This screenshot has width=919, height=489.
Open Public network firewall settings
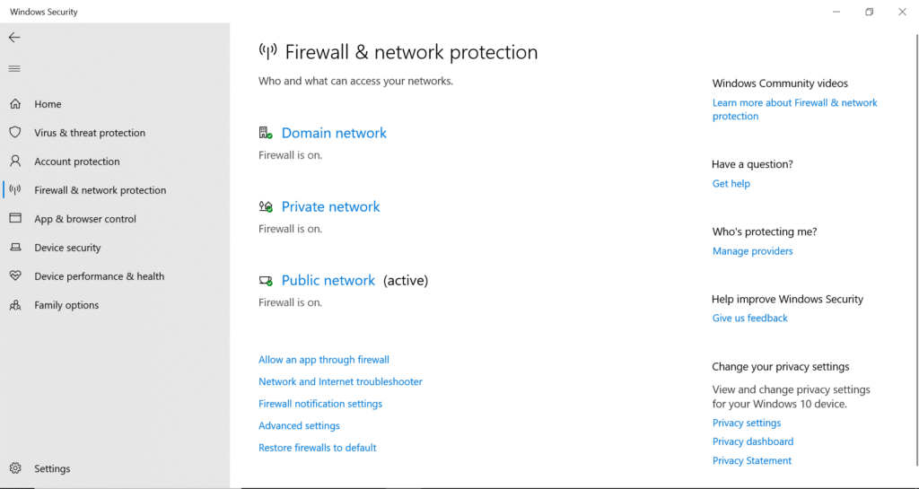click(x=328, y=280)
